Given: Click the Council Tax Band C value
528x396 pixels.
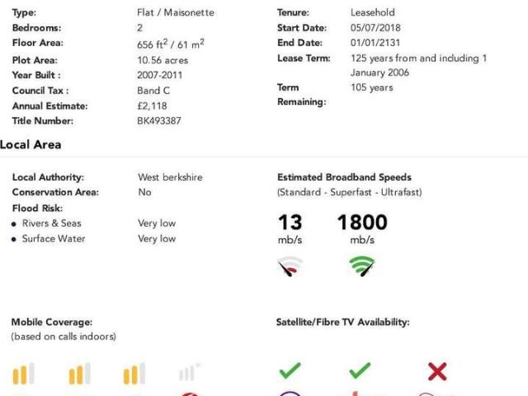Looking at the screenshot, I should [x=153, y=90].
